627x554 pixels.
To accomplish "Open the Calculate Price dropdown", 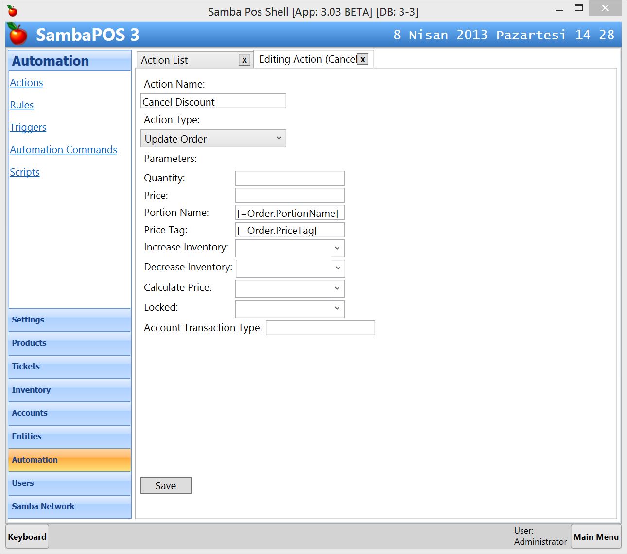I will [x=290, y=288].
